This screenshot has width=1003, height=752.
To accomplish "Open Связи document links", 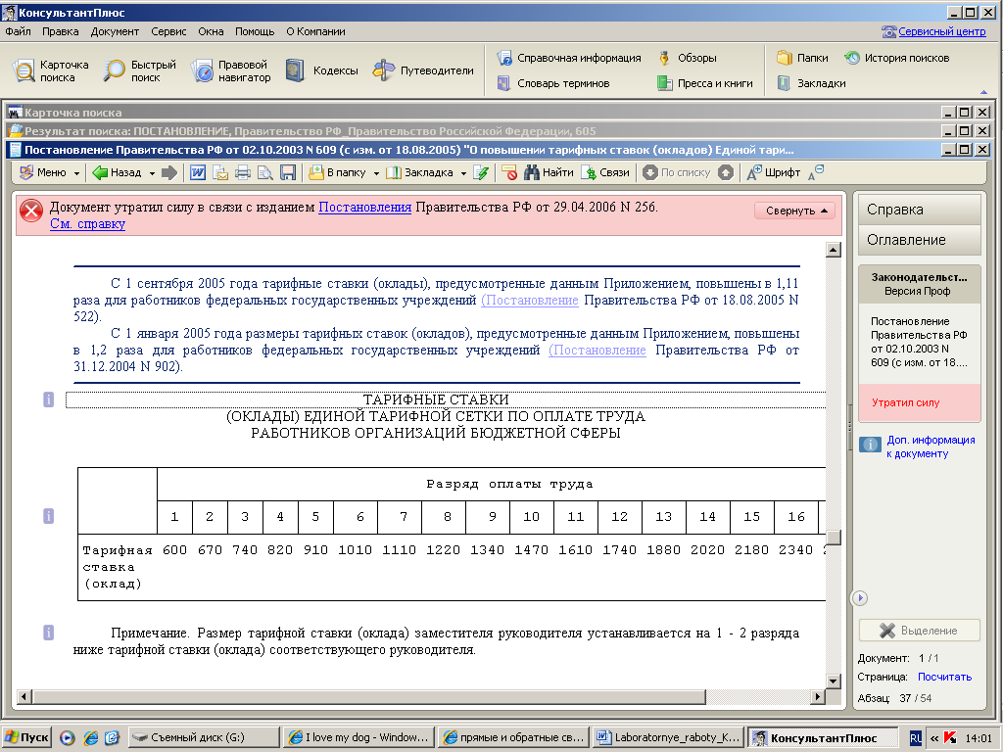I will 605,172.
